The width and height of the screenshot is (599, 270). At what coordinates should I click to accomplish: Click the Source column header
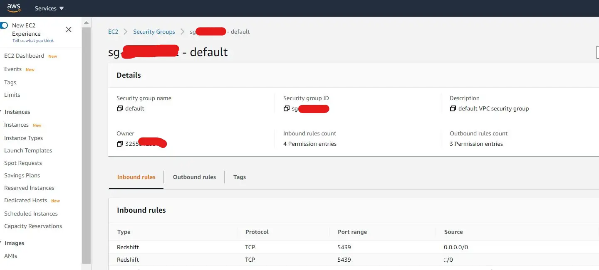(453, 232)
